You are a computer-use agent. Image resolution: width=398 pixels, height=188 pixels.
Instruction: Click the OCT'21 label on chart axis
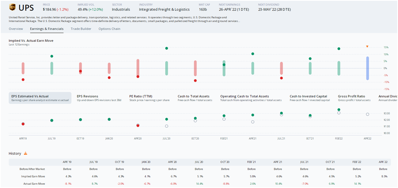310,139
